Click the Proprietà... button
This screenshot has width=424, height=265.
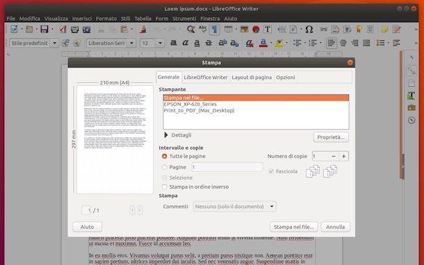(331, 137)
